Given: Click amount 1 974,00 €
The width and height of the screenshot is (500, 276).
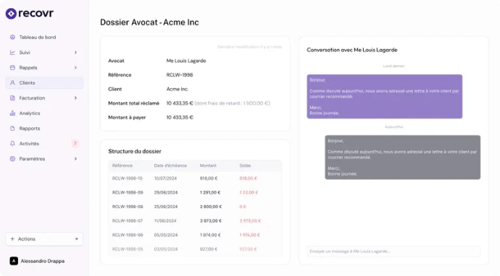Looking at the screenshot, I should (210, 235).
